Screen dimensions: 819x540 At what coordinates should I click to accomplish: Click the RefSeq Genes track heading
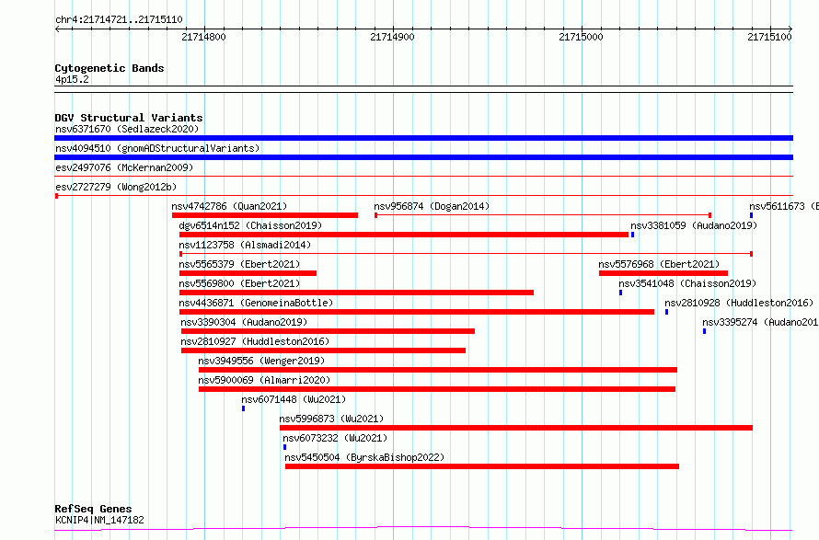93,509
